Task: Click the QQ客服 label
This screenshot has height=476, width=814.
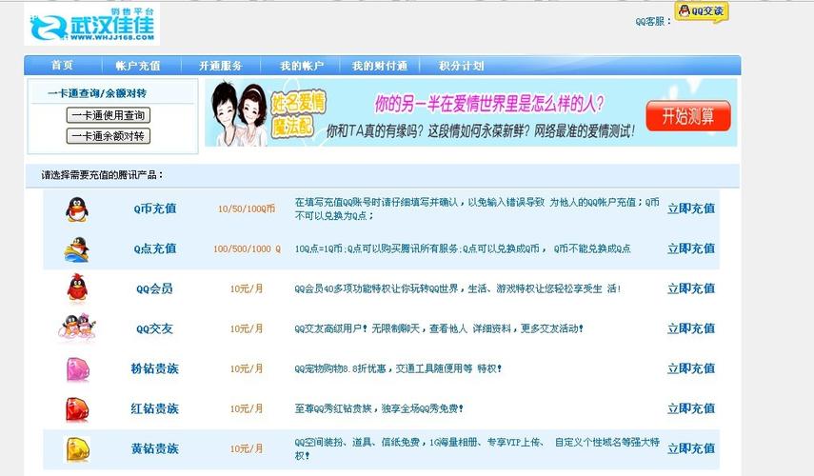Action: (x=653, y=21)
